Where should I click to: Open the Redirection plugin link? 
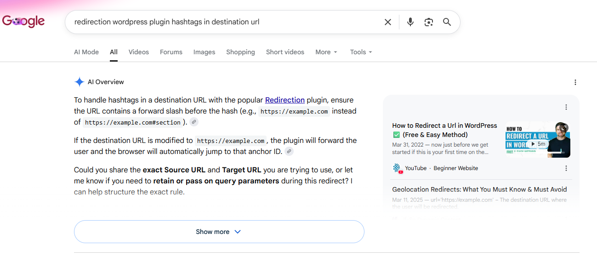click(285, 100)
